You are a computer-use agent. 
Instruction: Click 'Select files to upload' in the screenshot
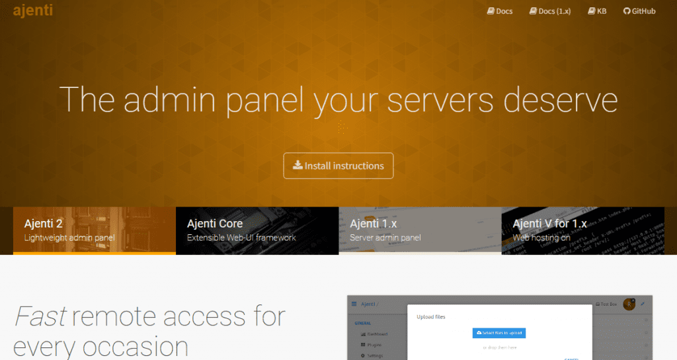click(499, 333)
